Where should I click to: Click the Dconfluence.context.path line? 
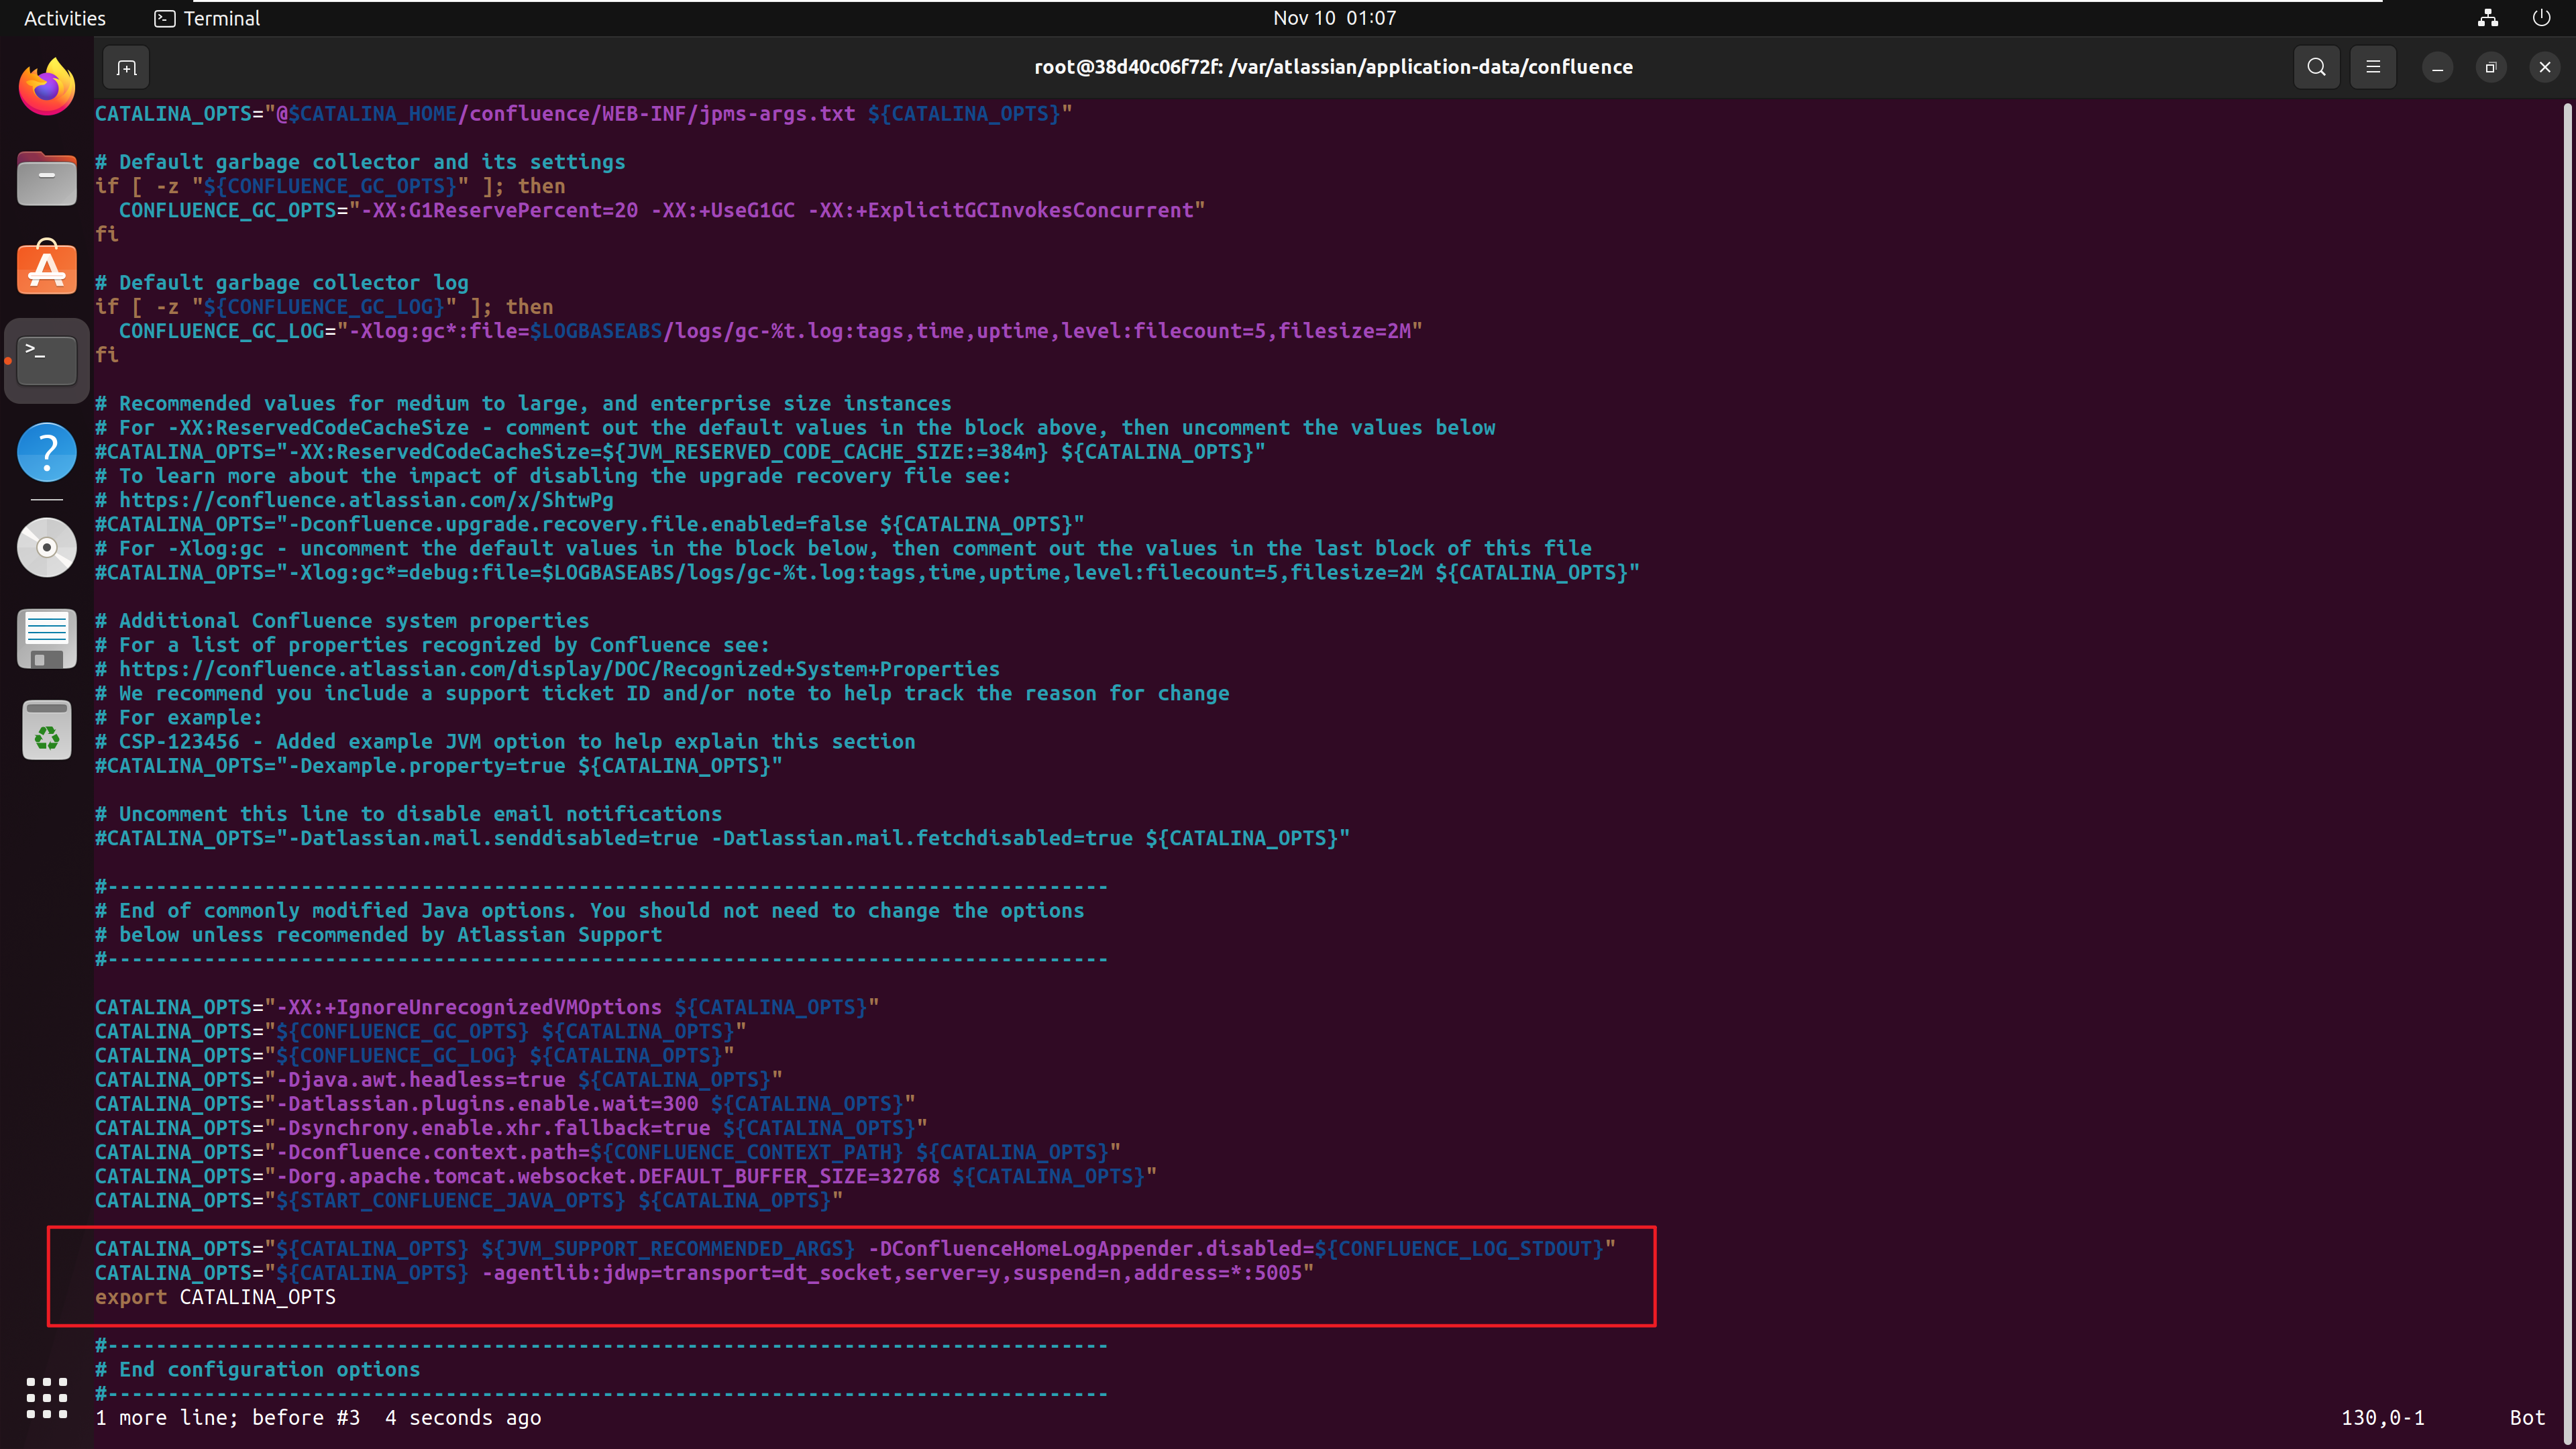[608, 1152]
